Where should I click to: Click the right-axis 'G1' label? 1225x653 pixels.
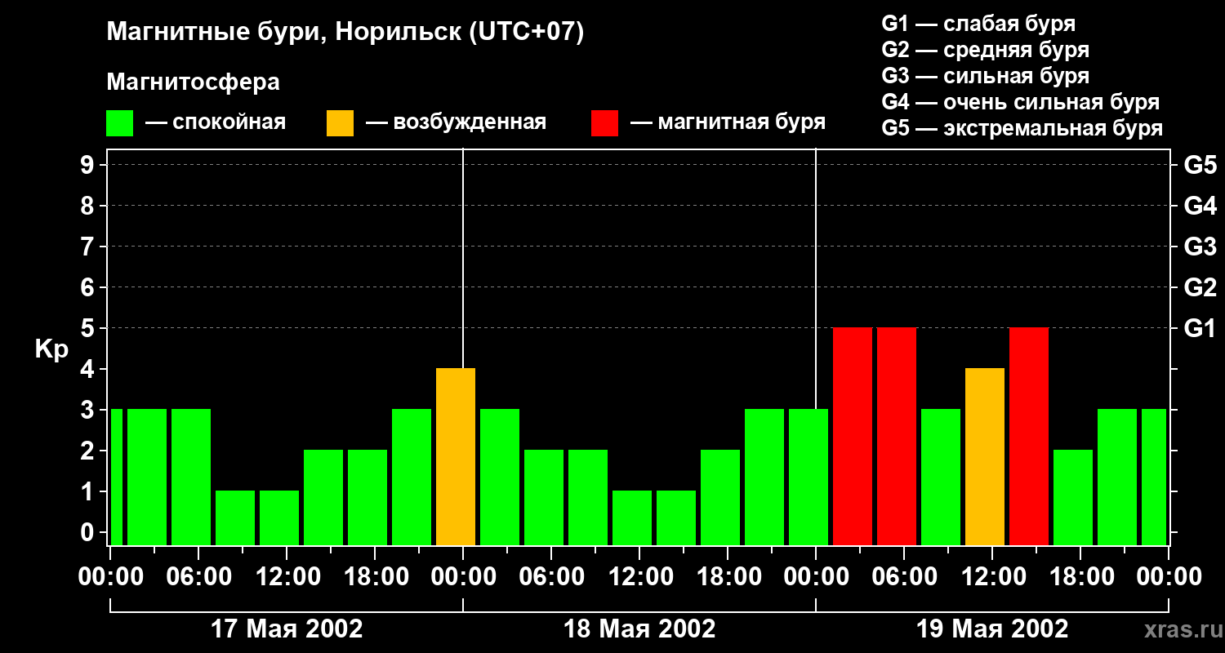tap(1200, 328)
